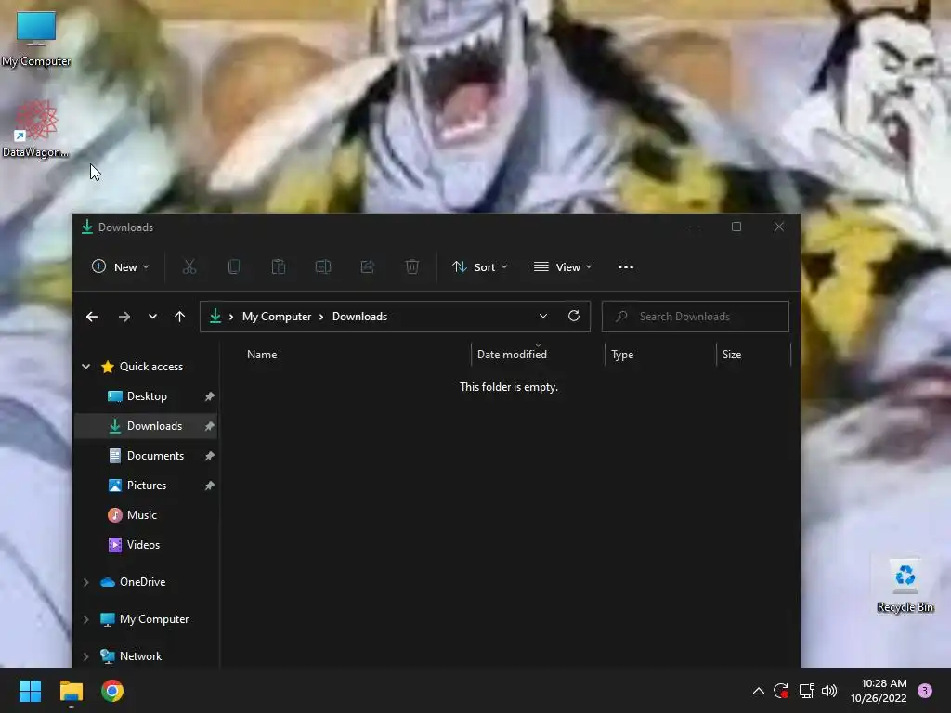
Task: Click Downloads in breadcrumb path
Action: click(359, 317)
